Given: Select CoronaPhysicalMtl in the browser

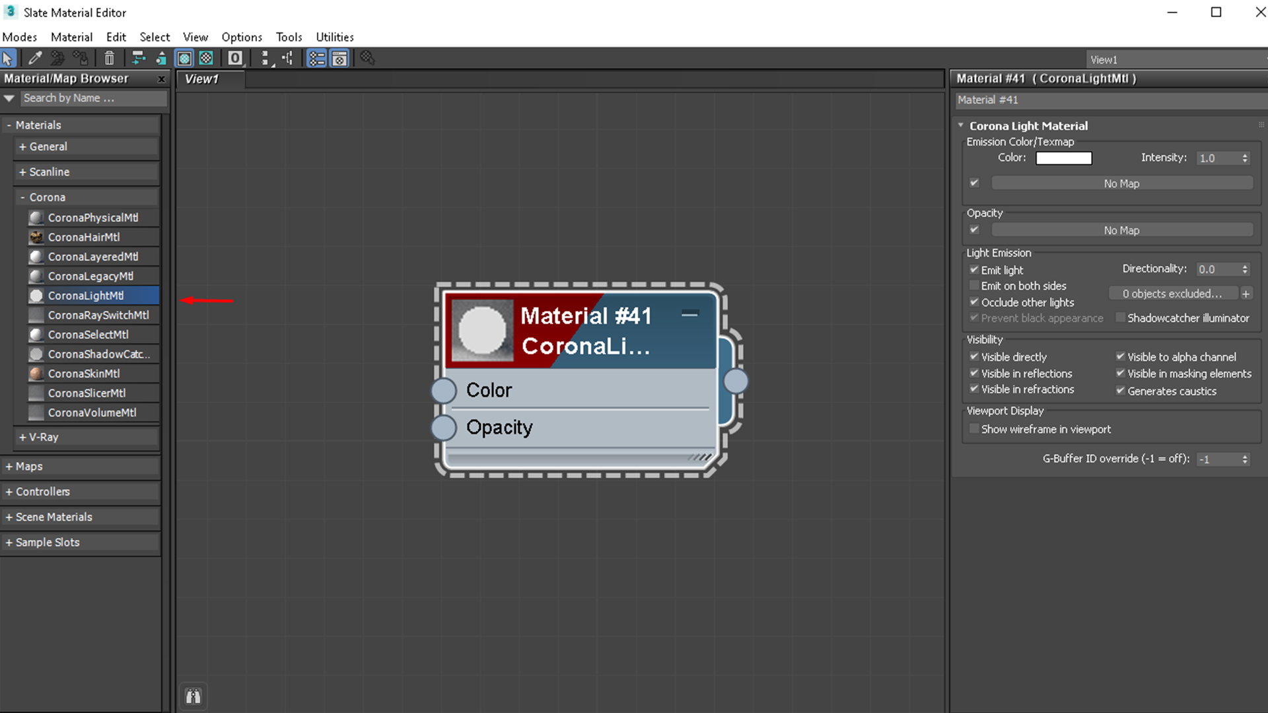Looking at the screenshot, I should 93,217.
